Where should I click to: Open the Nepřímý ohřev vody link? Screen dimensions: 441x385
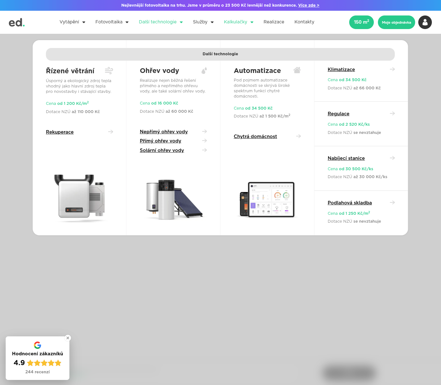tap(164, 132)
